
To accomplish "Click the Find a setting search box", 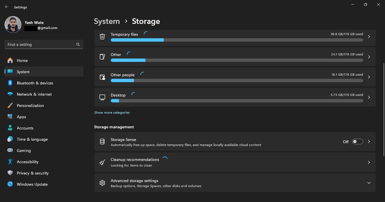I will 44,44.
